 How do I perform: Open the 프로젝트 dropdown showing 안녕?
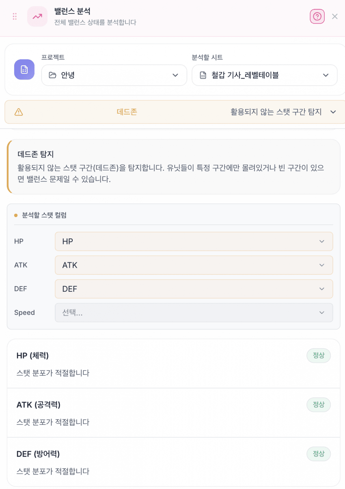click(114, 75)
